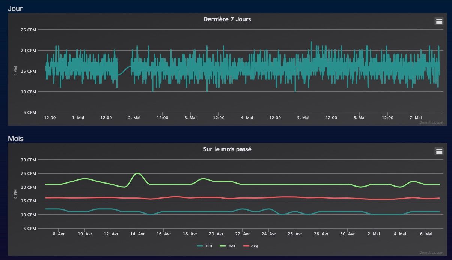Click the "30. Avr" x-axis date label
Screen dimensions: 452x260
[x=348, y=234]
